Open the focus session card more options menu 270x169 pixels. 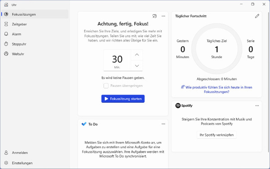(x=163, y=16)
